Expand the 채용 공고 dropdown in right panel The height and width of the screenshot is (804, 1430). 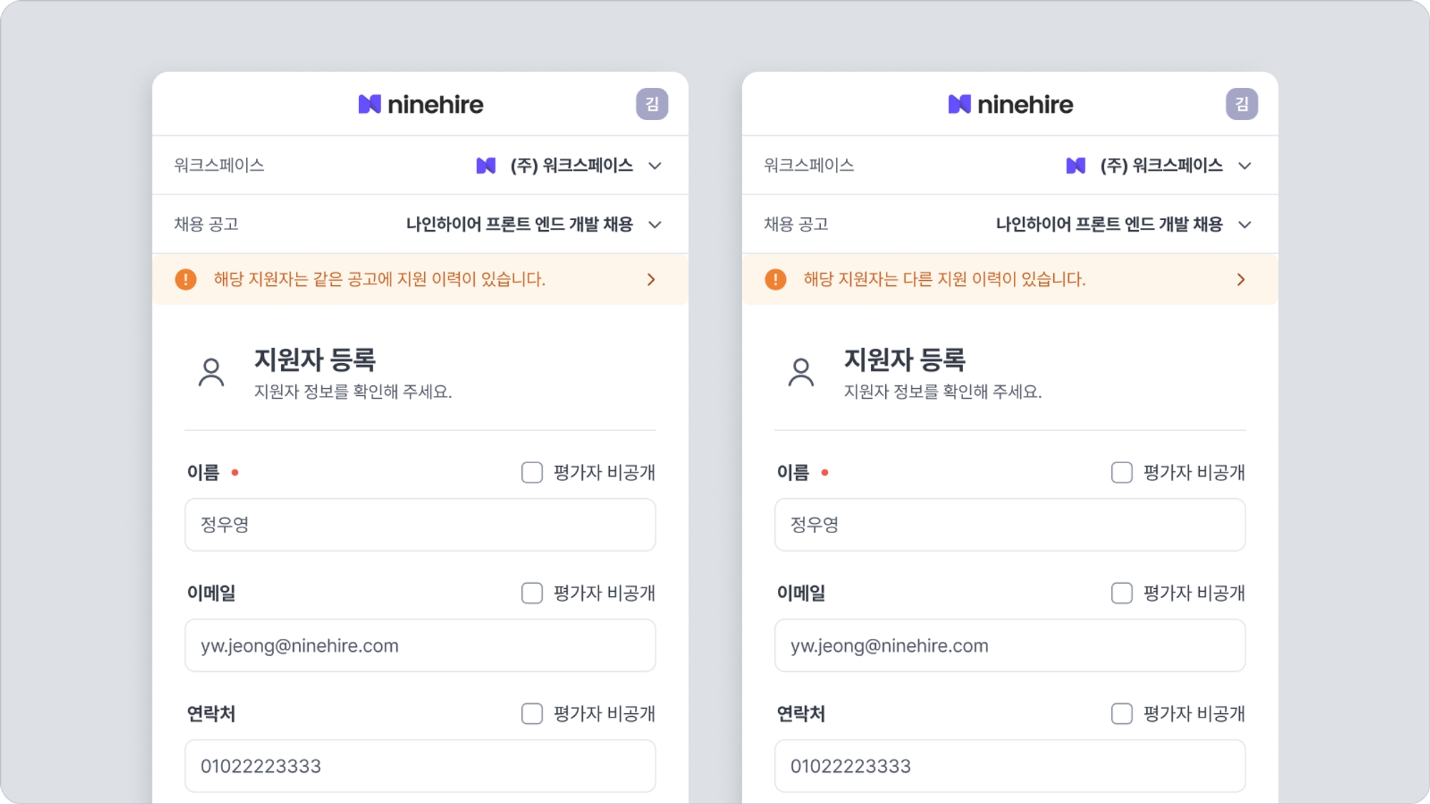tap(1245, 224)
